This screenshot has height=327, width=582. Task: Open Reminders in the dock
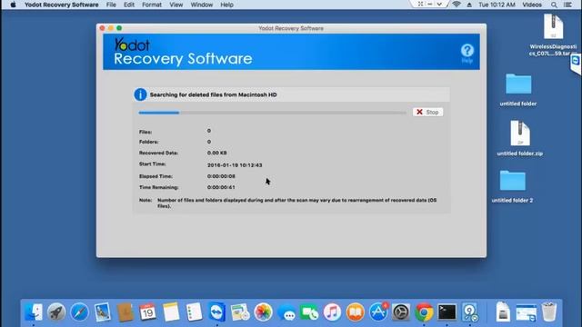(194, 312)
